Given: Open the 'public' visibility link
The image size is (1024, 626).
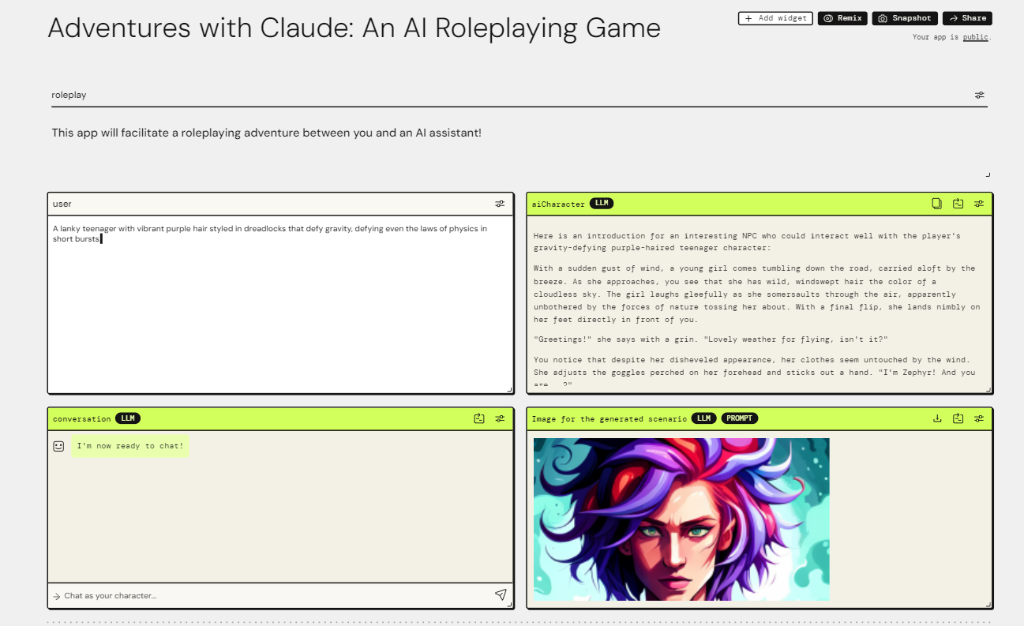Looking at the screenshot, I should [x=976, y=37].
